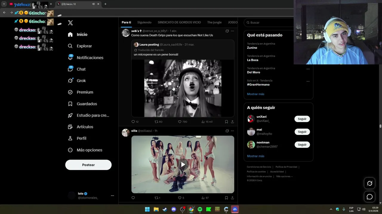This screenshot has height=214, width=382.
Task: Open new browser tab with plus button
Action: click(x=105, y=4)
